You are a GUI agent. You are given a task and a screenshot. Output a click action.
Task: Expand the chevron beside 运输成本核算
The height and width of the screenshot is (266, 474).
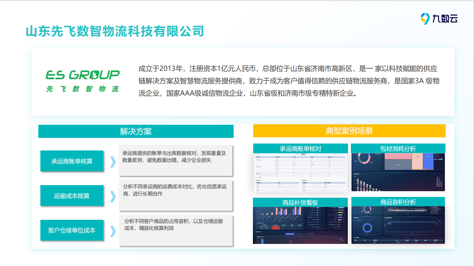(x=112, y=196)
